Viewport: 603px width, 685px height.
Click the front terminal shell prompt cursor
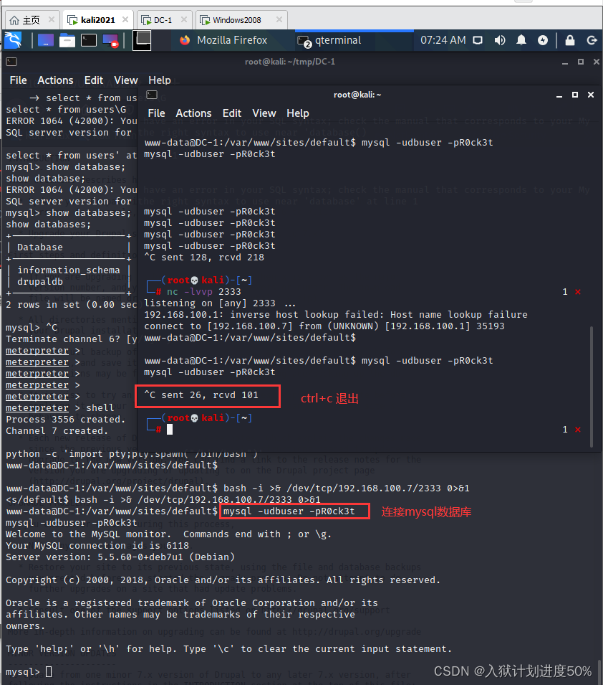pyautogui.click(x=170, y=430)
